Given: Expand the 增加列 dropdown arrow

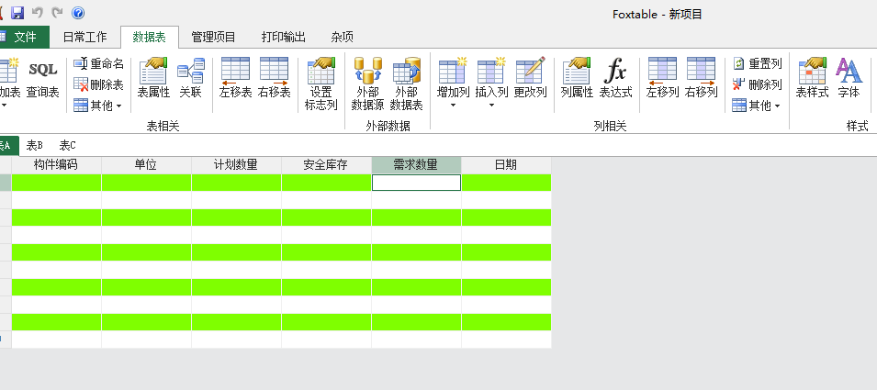Looking at the screenshot, I should tap(453, 105).
